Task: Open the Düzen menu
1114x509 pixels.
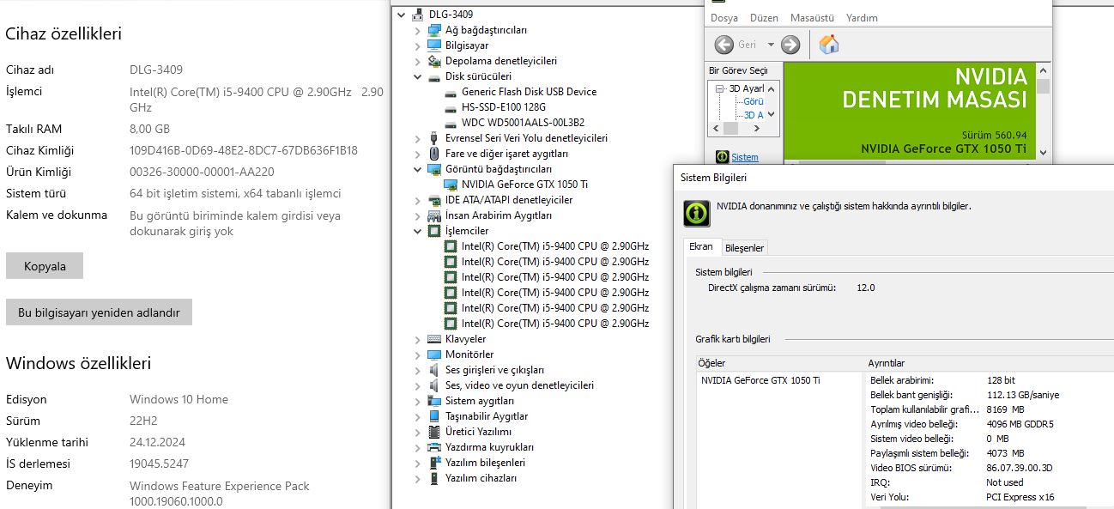Action: pos(764,18)
